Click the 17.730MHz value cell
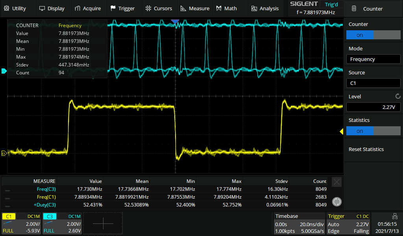This screenshot has width=403, height=236. click(x=90, y=189)
